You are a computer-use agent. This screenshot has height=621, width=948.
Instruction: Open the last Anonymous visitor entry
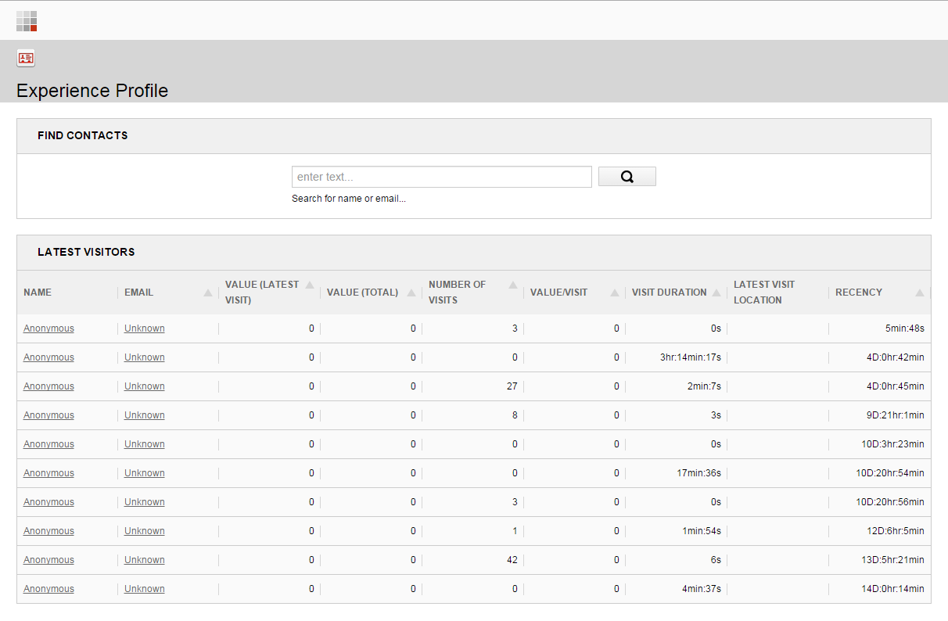[x=48, y=588]
